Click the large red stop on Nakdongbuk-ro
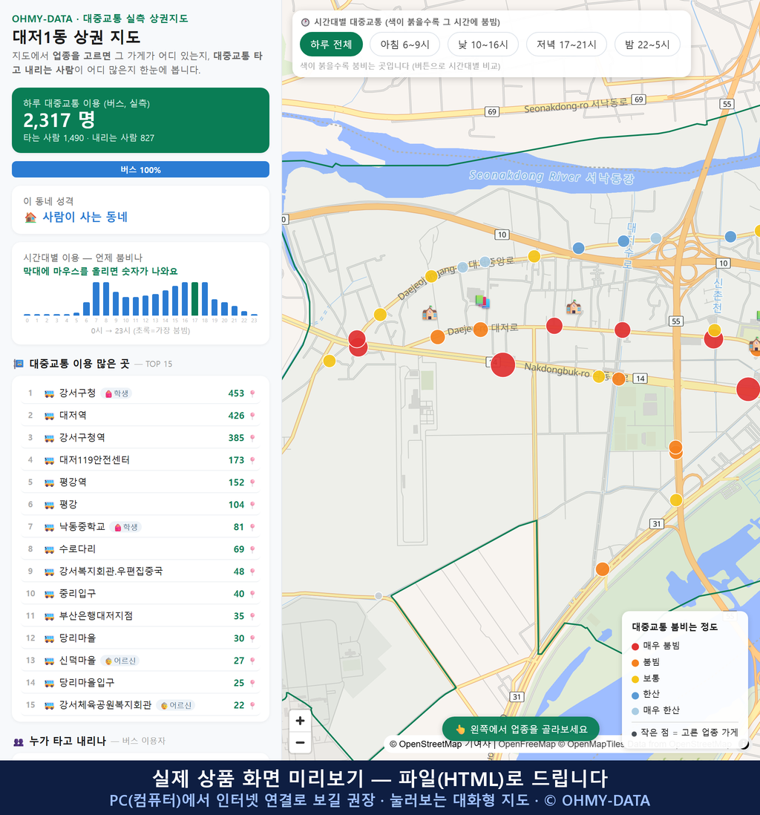The height and width of the screenshot is (815, 760). point(502,364)
